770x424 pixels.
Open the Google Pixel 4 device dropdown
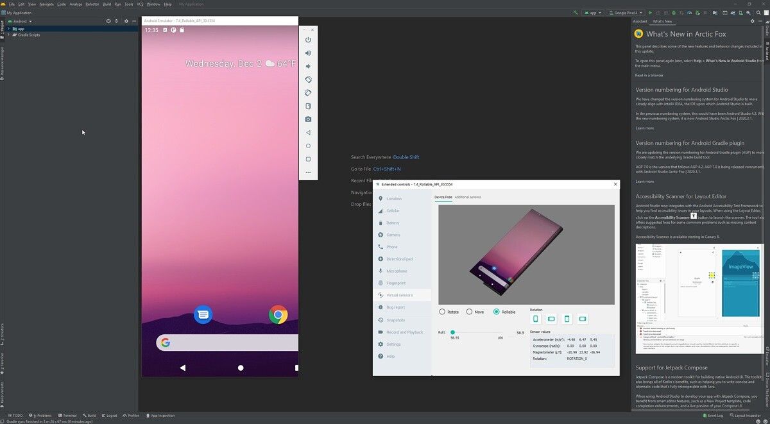coord(626,12)
